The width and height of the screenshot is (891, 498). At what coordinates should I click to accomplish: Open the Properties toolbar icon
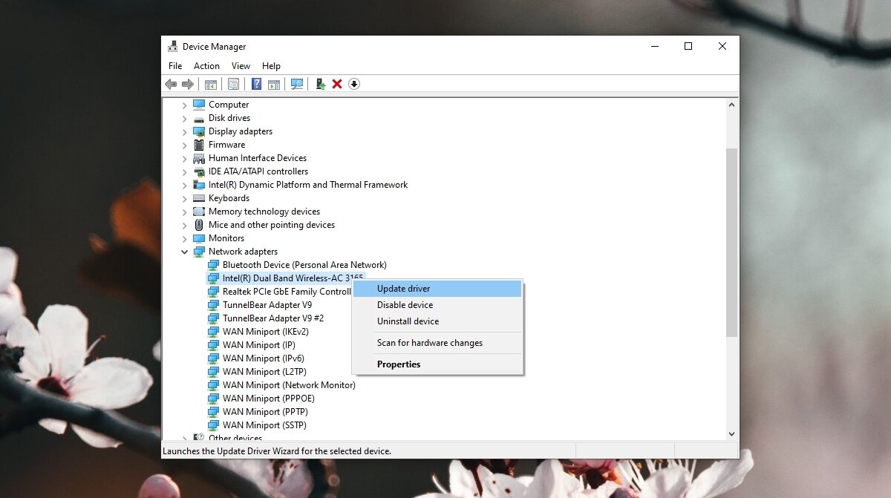232,83
